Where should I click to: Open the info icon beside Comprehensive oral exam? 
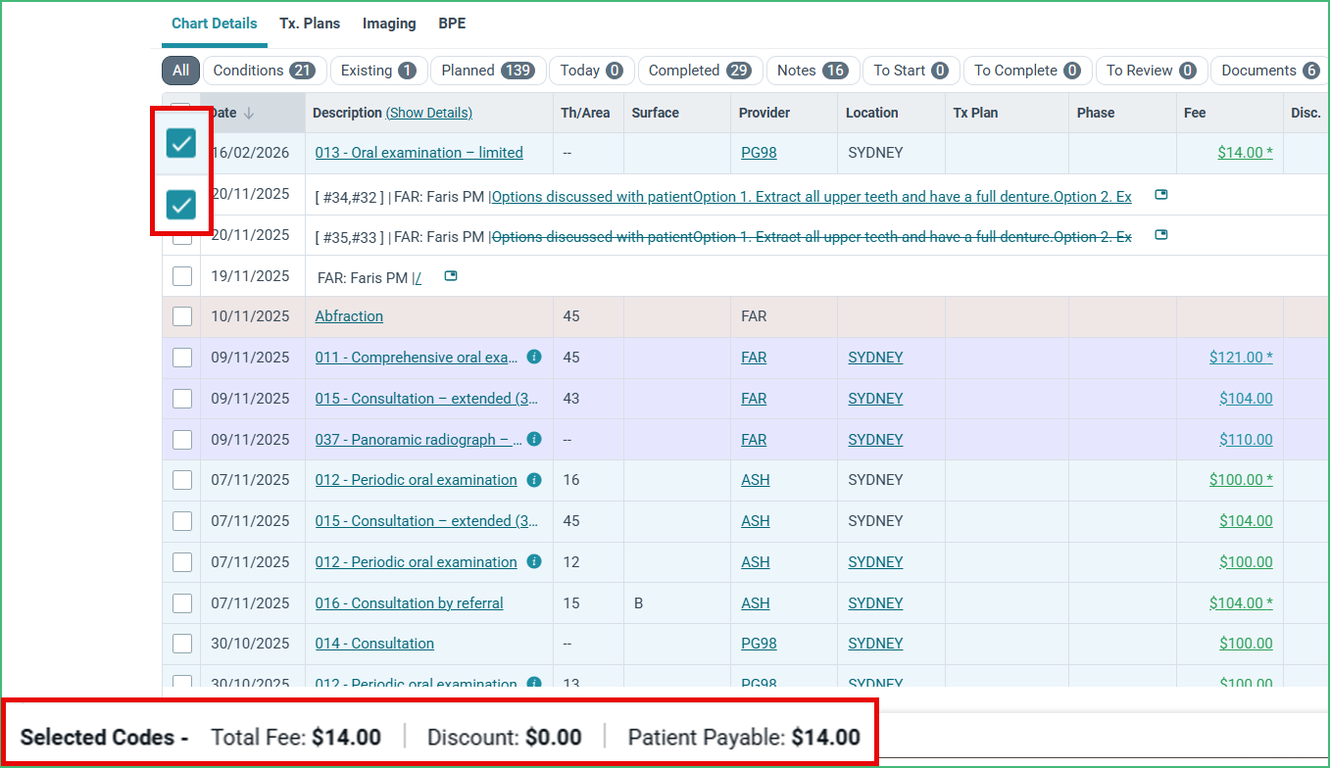(533, 357)
